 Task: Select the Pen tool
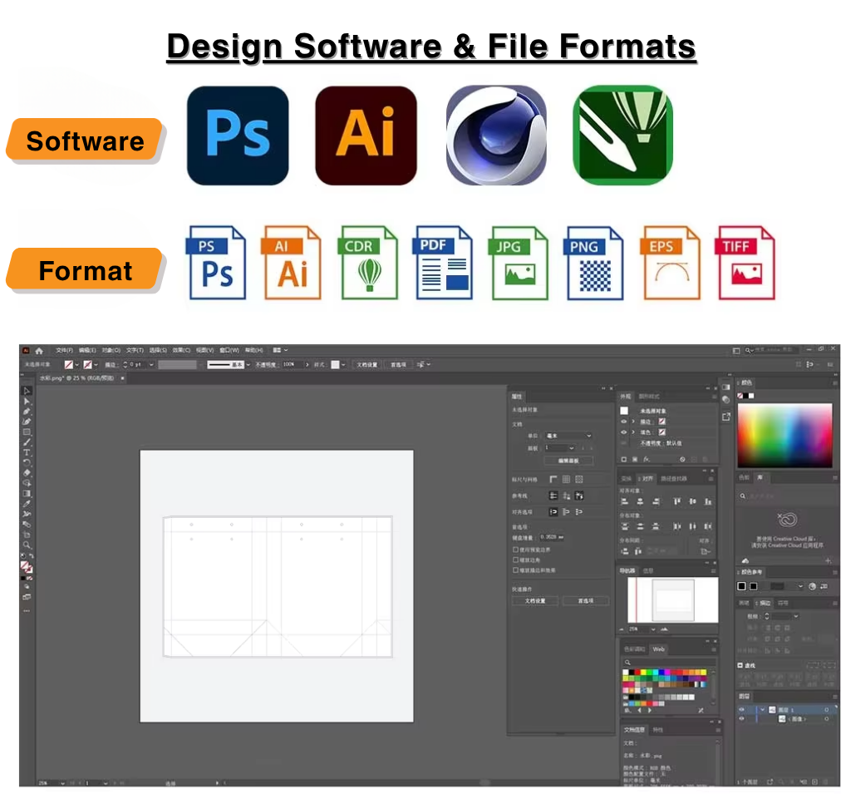(x=27, y=411)
